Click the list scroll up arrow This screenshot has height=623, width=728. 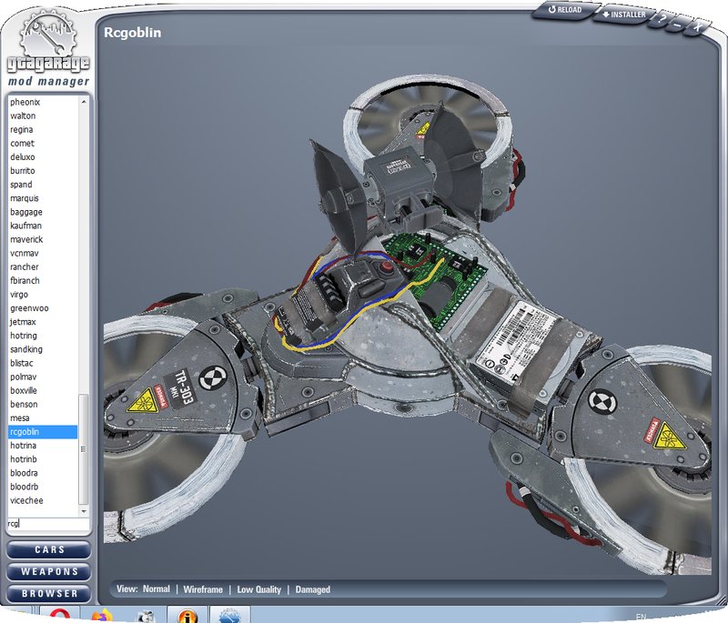tap(84, 101)
